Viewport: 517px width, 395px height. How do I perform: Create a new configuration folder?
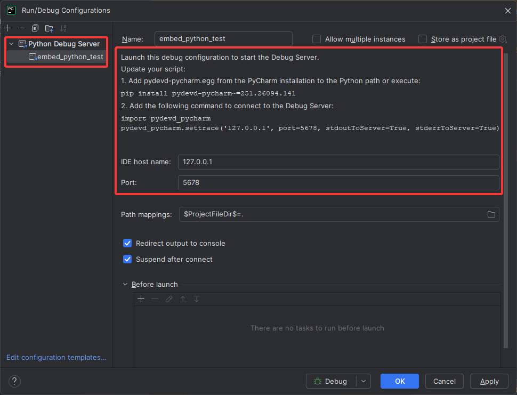pos(49,28)
